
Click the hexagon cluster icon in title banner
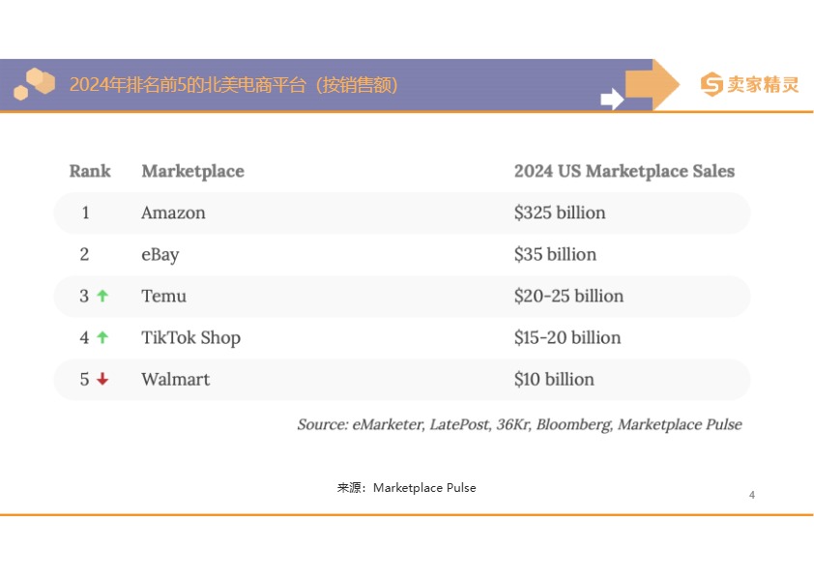coord(34,83)
